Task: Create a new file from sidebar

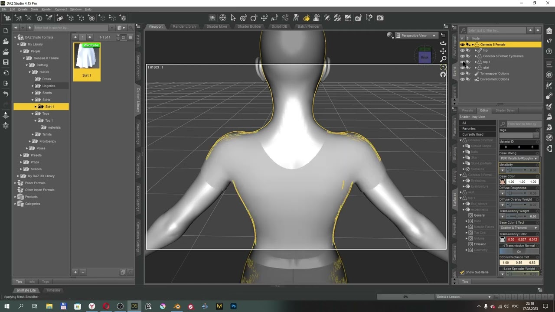Action: click(6, 31)
